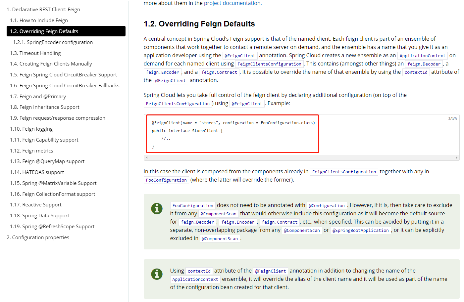Screen dimensions: 464x302
Task: Navigate to '1.5. Feign Spring Cloud CircuitBreaker Support'
Action: 64,75
